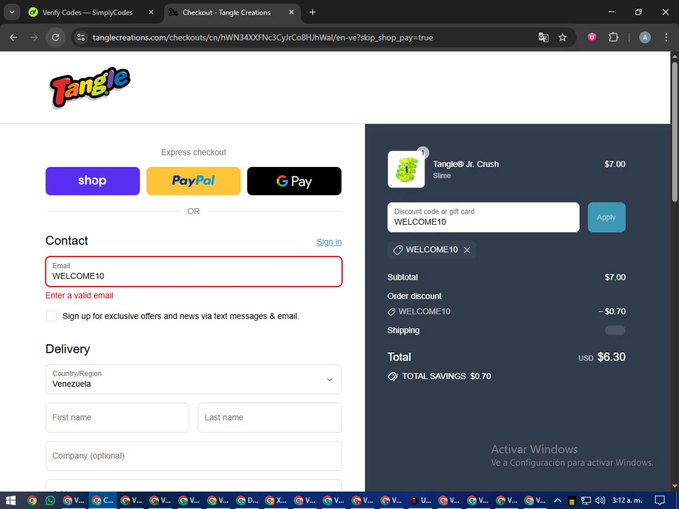Pay with Google Pay button

click(294, 181)
